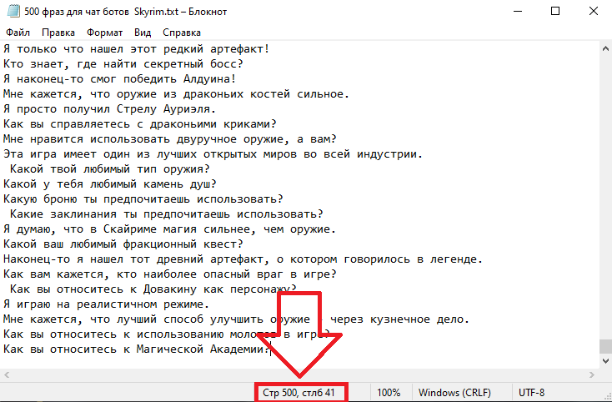Click the line about драконьими криками
The height and width of the screenshot is (402, 612).
click(140, 123)
